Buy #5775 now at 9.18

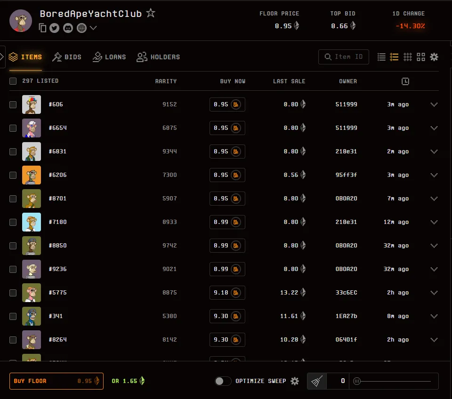pyautogui.click(x=227, y=293)
